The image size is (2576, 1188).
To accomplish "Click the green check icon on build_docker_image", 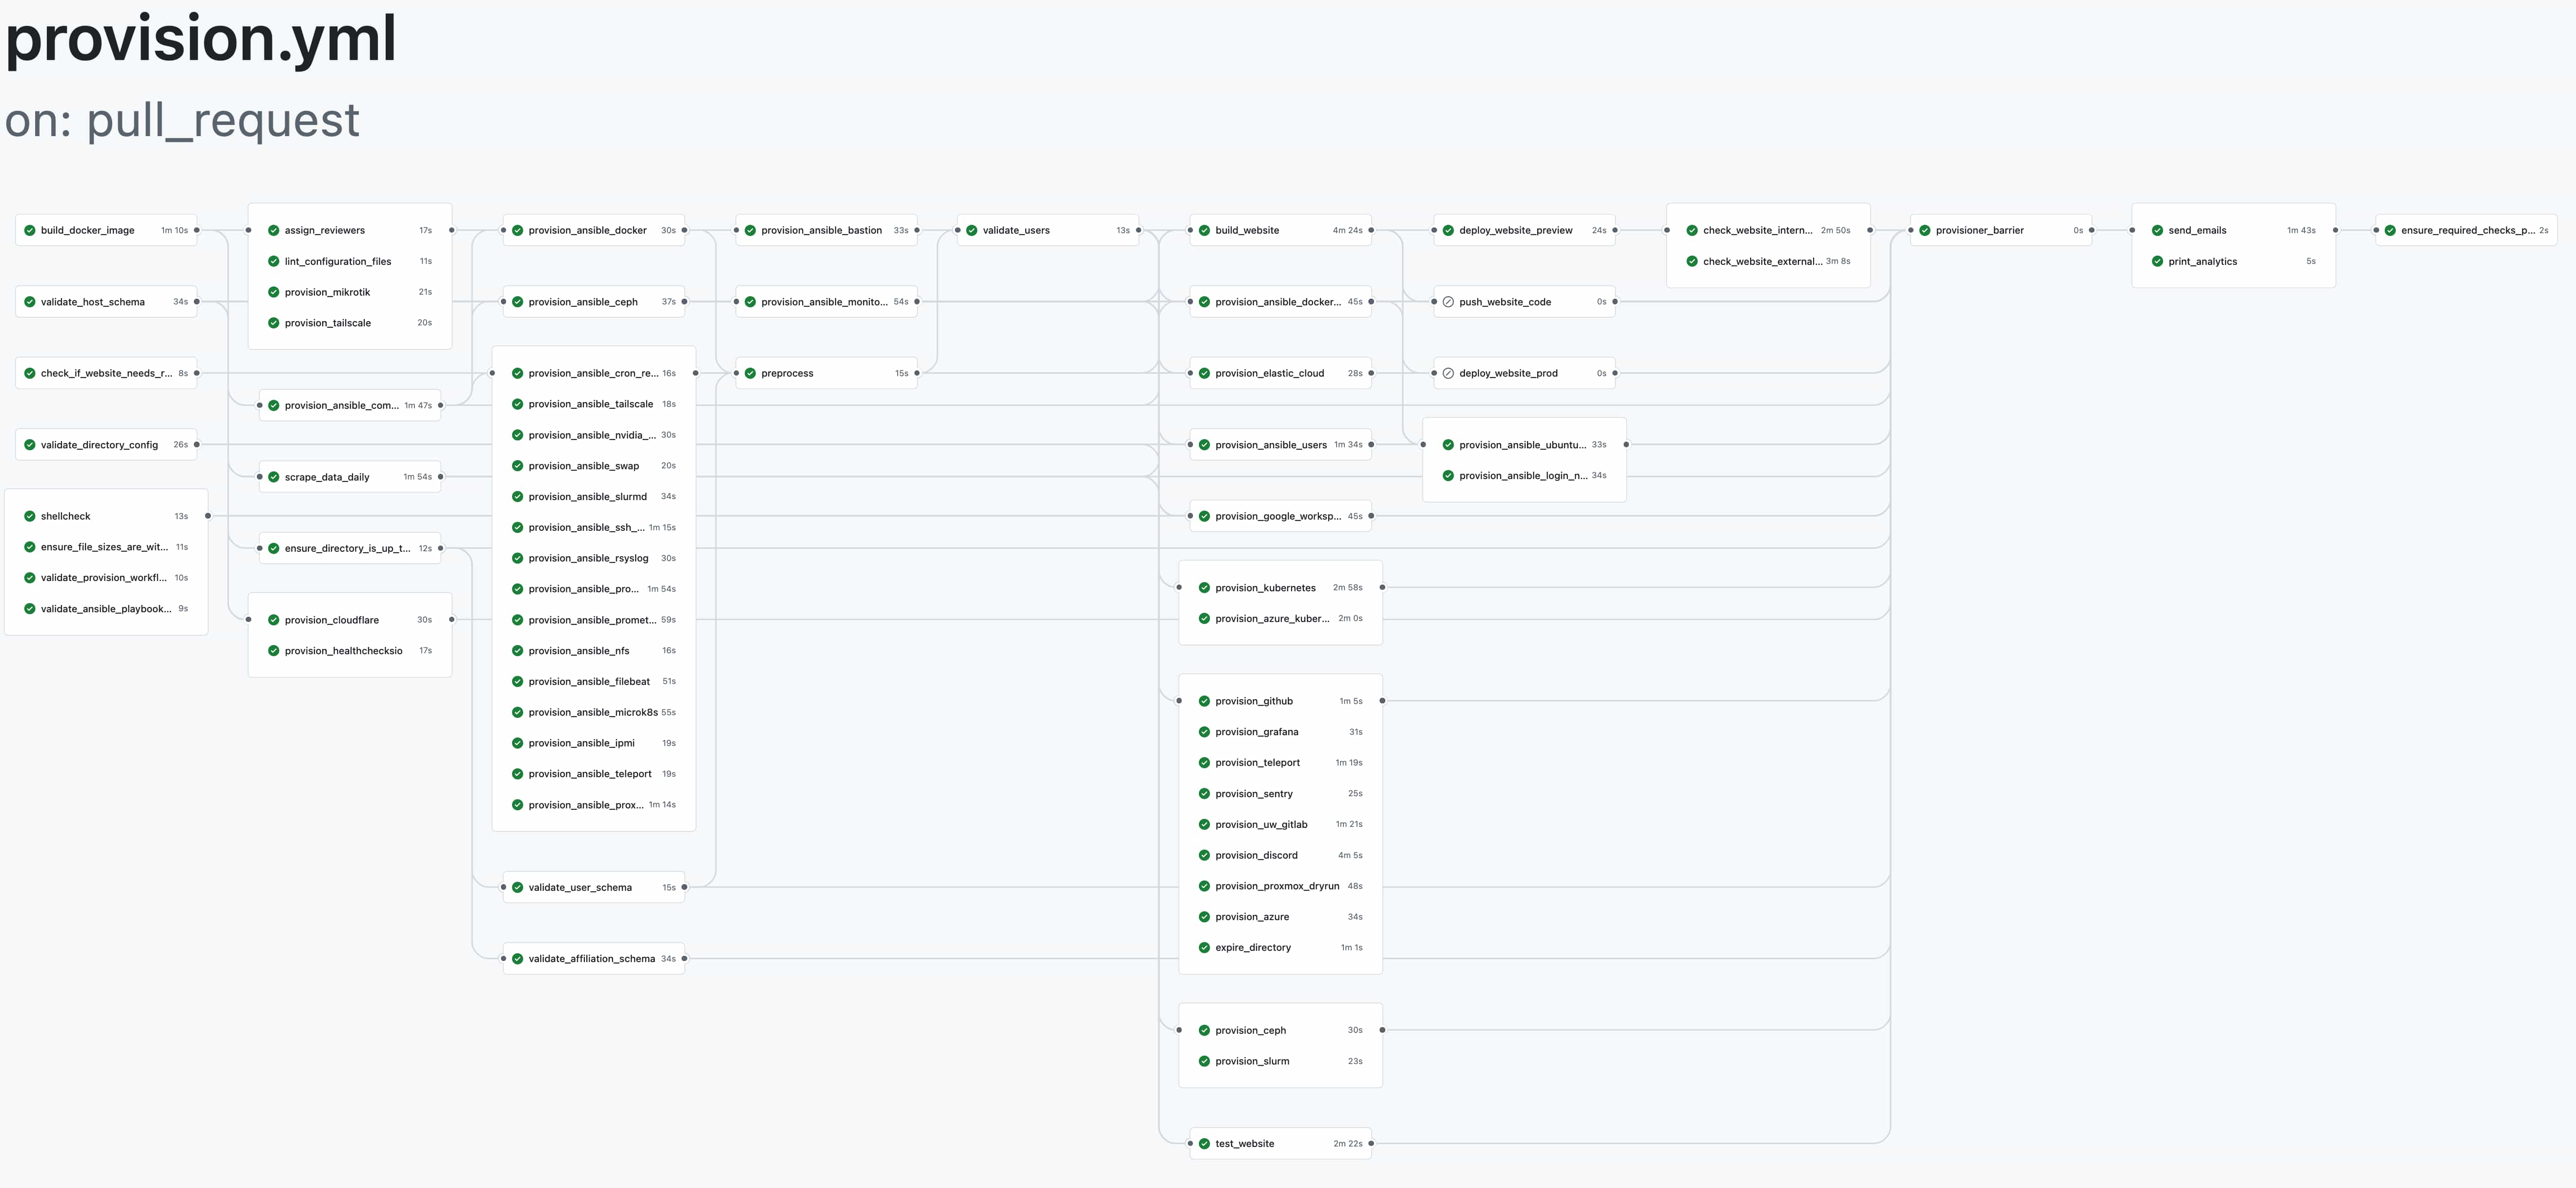I will [30, 230].
